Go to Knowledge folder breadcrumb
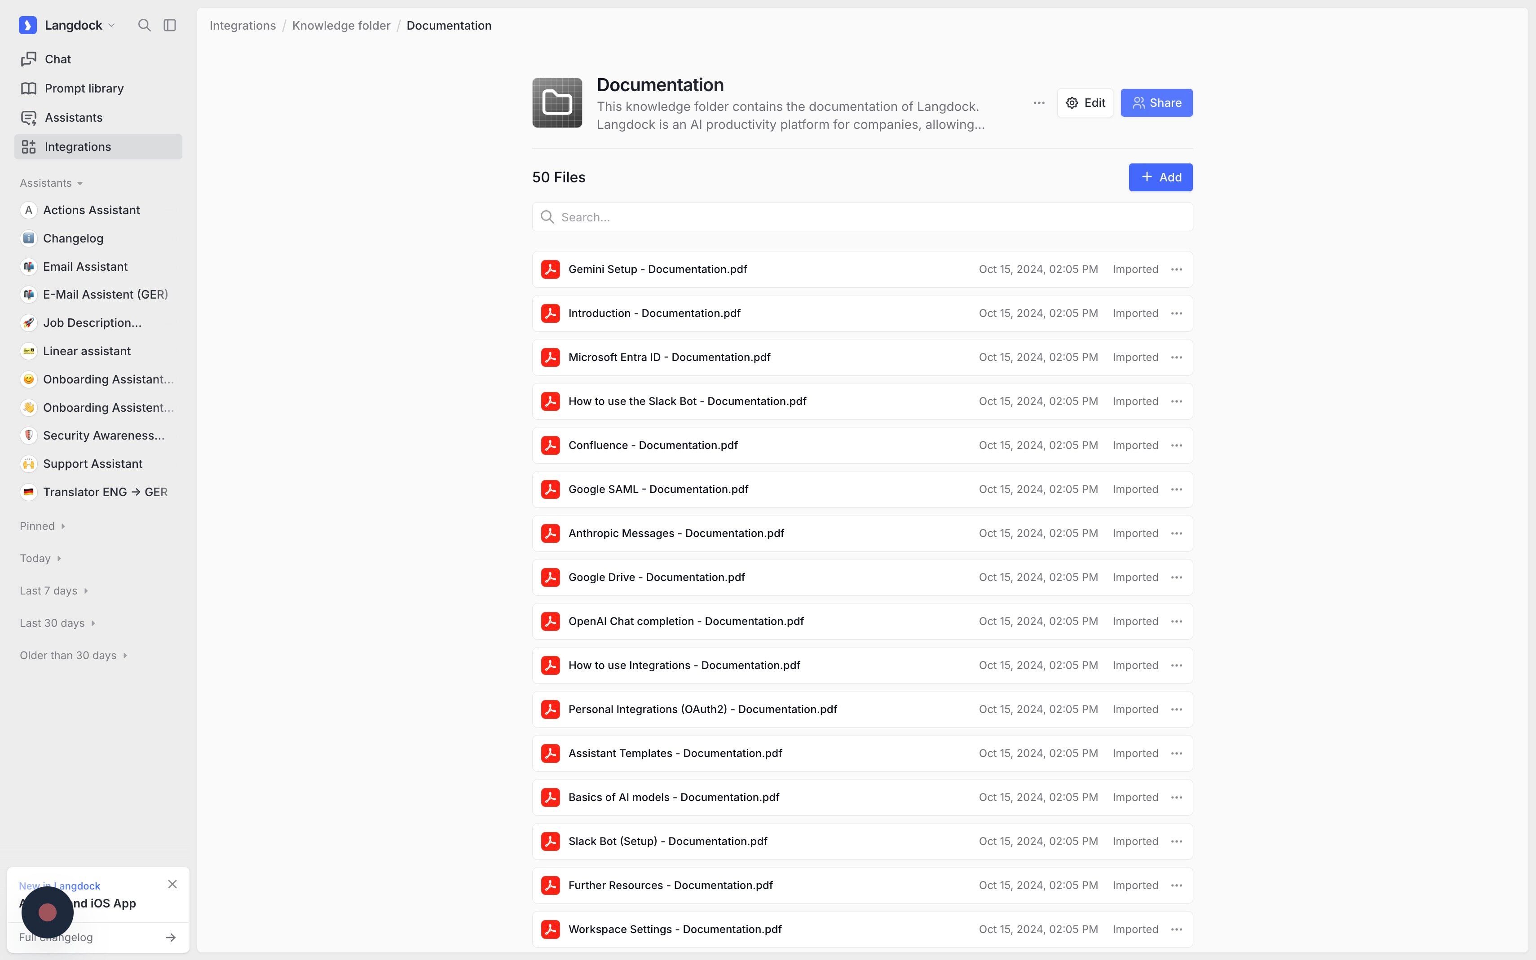Image resolution: width=1536 pixels, height=960 pixels. pos(341,26)
